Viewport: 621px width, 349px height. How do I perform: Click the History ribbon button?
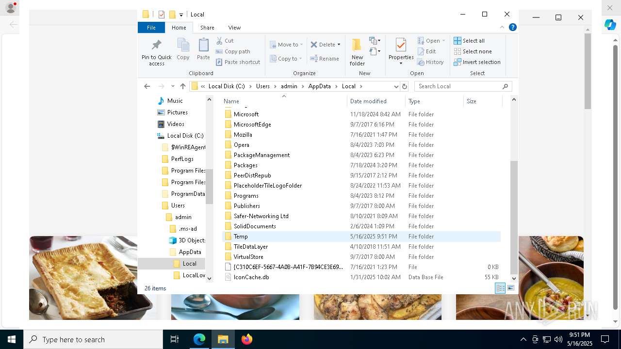tap(430, 62)
